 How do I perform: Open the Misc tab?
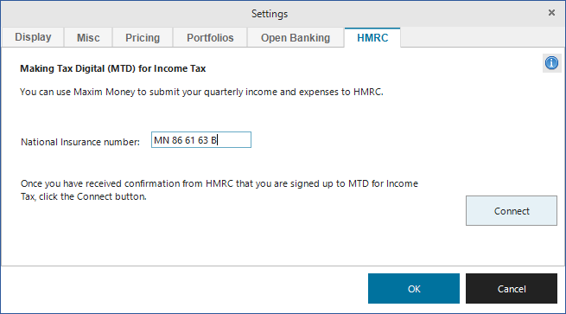coord(88,37)
